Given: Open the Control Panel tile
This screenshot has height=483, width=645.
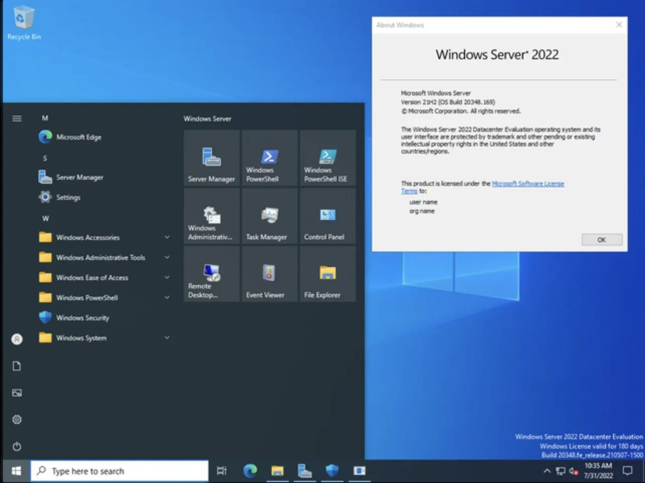Looking at the screenshot, I should click(x=328, y=216).
